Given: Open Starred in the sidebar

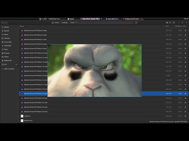Looking at the screenshot, I should click(6, 31).
